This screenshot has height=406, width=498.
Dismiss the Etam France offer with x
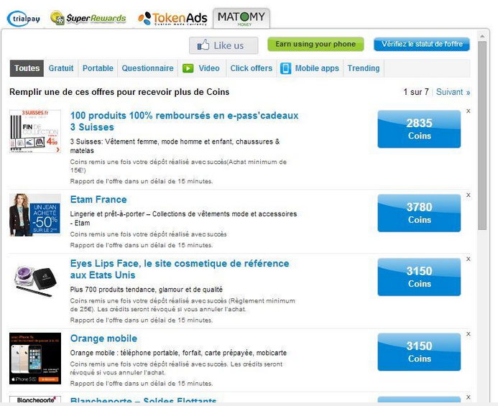pos(468,195)
